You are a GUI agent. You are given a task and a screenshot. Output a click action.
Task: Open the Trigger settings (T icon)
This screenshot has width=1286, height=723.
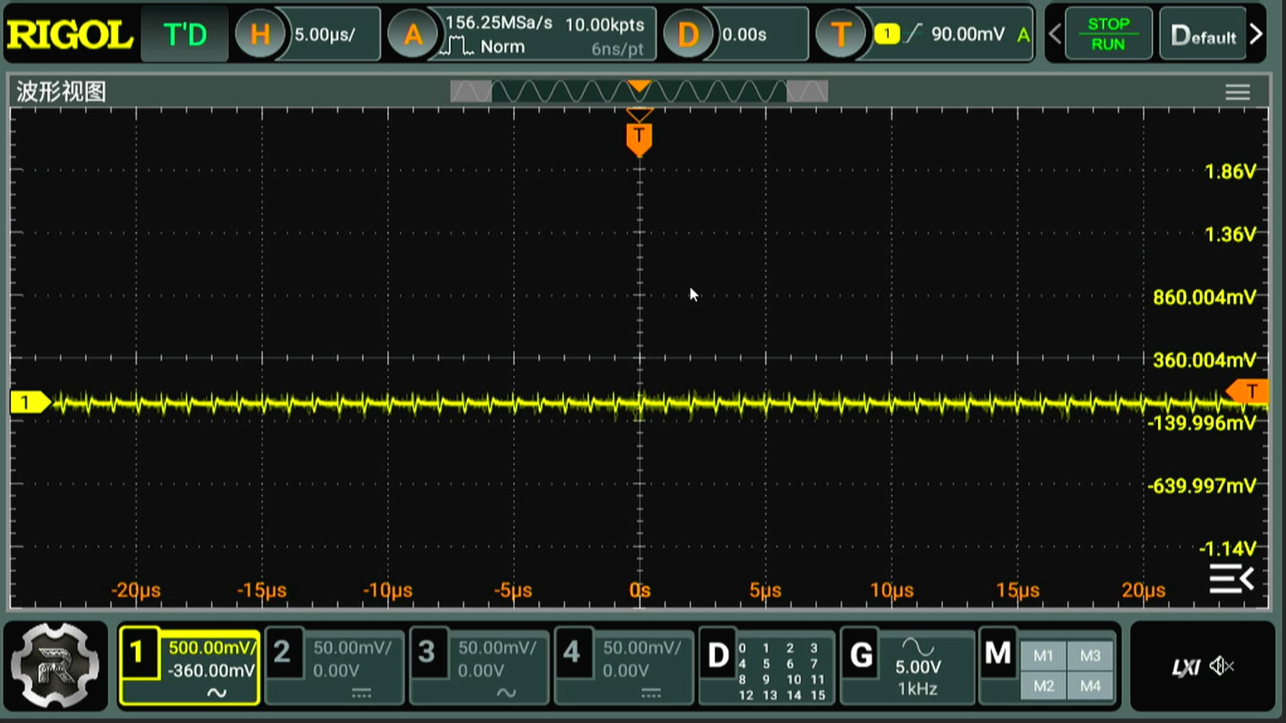click(x=841, y=35)
